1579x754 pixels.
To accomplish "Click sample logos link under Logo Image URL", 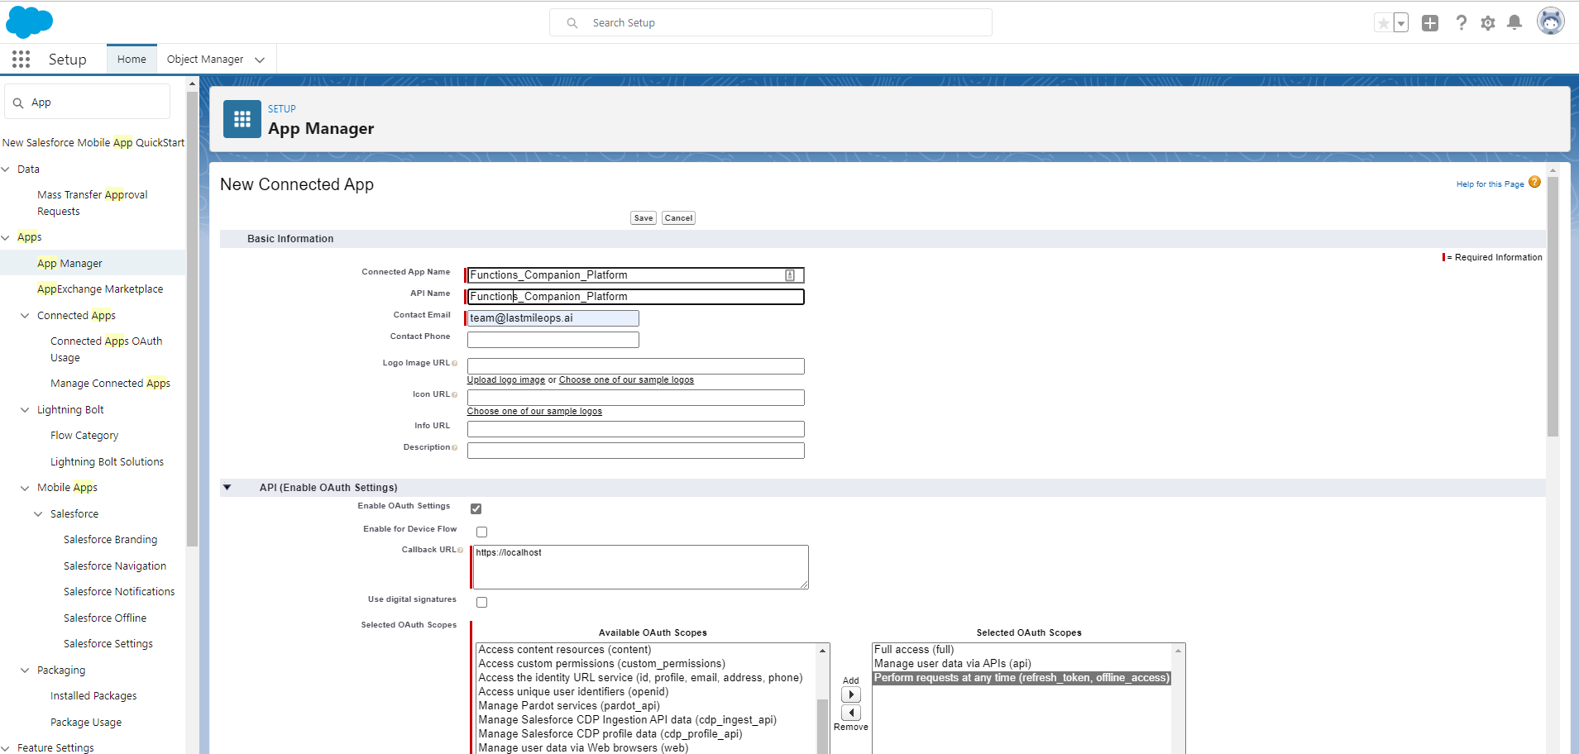I will coord(626,380).
